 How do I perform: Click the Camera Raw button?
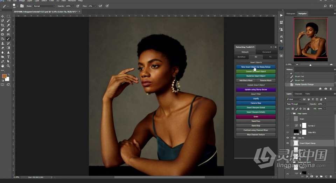pos(256,103)
